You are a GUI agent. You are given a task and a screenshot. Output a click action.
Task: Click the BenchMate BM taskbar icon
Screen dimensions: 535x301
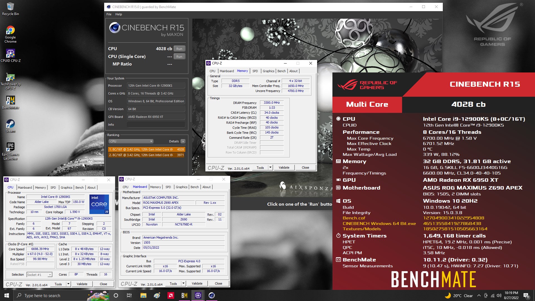tap(184, 295)
